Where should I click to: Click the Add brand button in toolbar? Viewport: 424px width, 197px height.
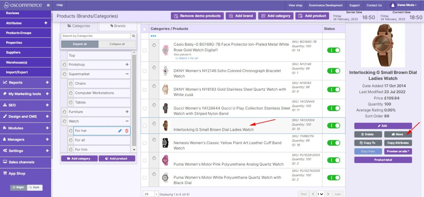click(x=241, y=16)
